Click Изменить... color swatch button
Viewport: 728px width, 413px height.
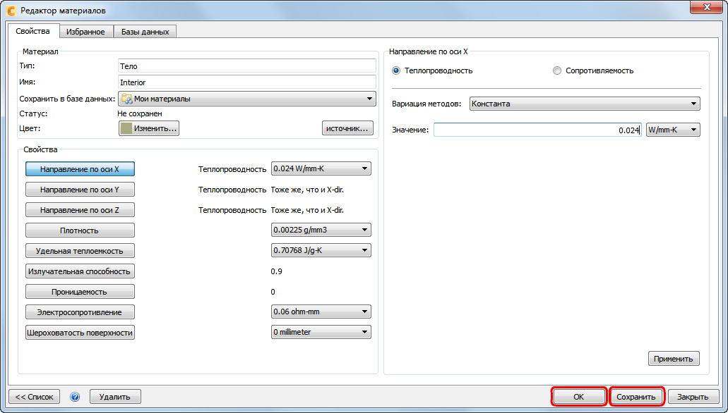pos(149,128)
